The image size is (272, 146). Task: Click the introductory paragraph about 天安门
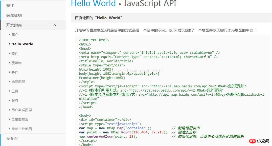pyautogui.click(x=166, y=30)
